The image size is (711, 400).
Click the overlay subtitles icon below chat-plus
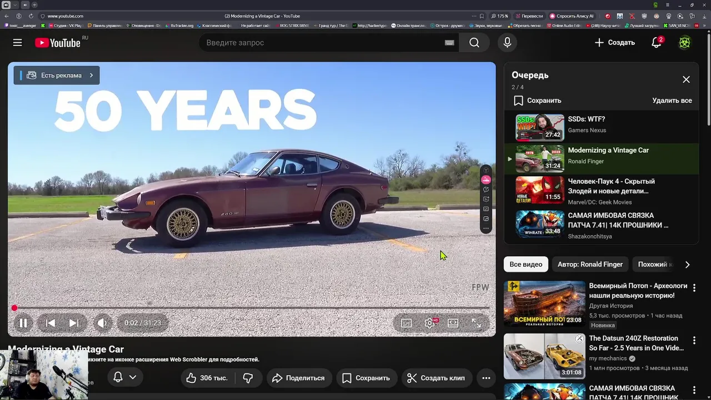486,209
